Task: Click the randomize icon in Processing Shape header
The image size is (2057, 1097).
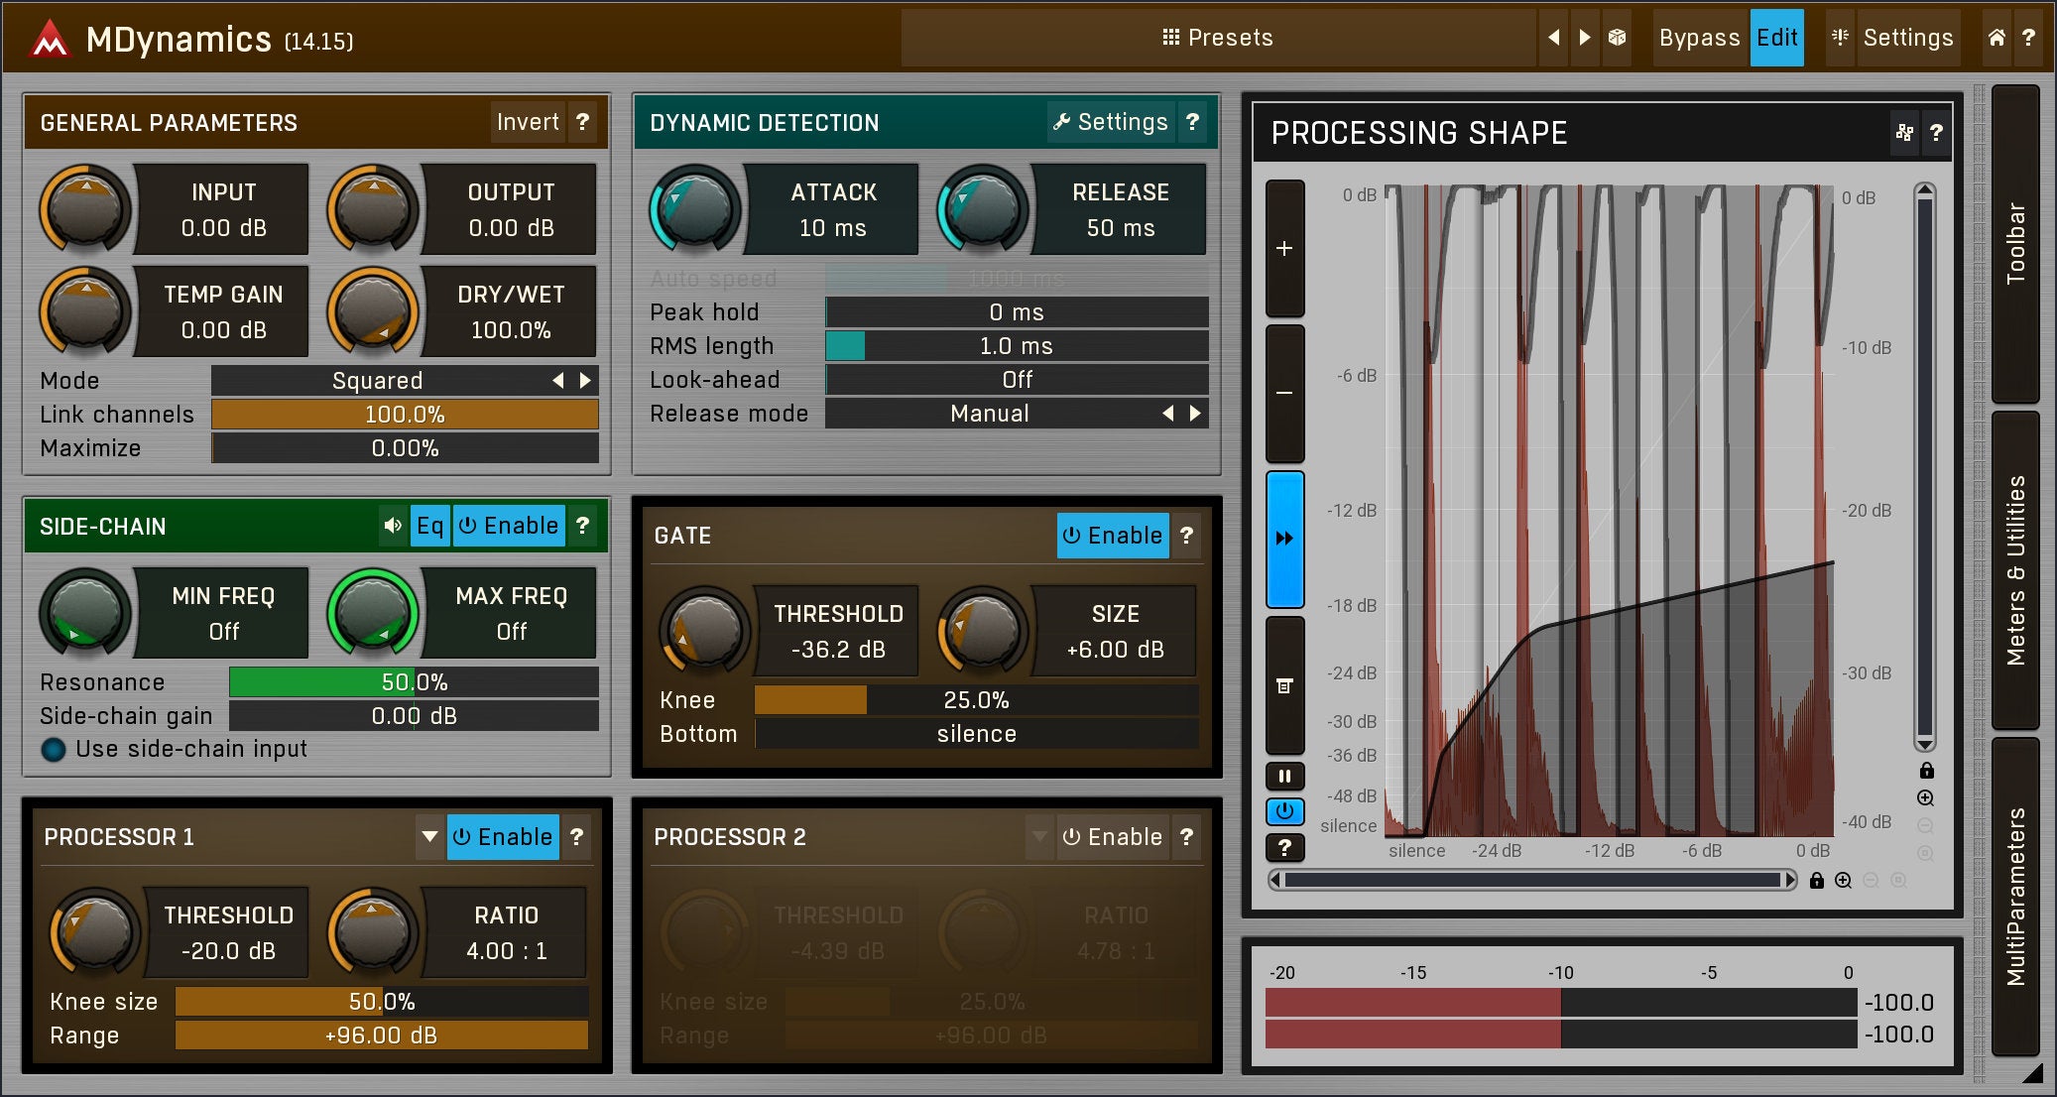Action: [x=1904, y=132]
